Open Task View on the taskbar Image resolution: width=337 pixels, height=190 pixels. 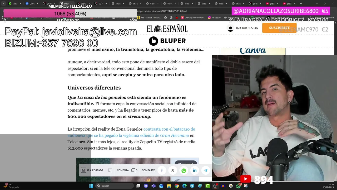click(x=138, y=186)
